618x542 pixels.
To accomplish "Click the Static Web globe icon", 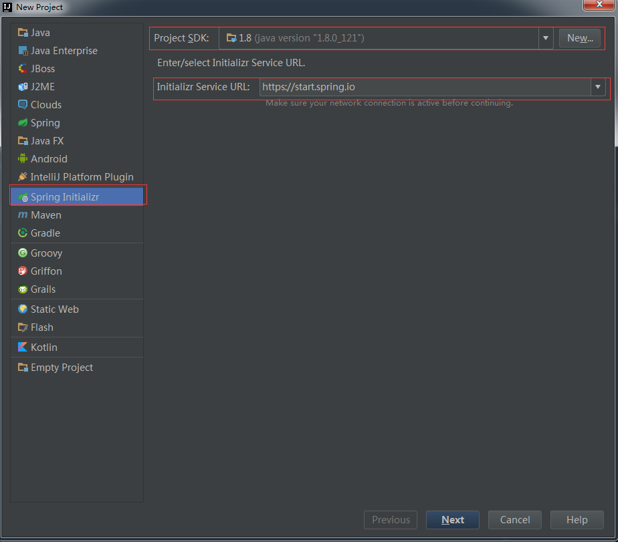I will [23, 309].
